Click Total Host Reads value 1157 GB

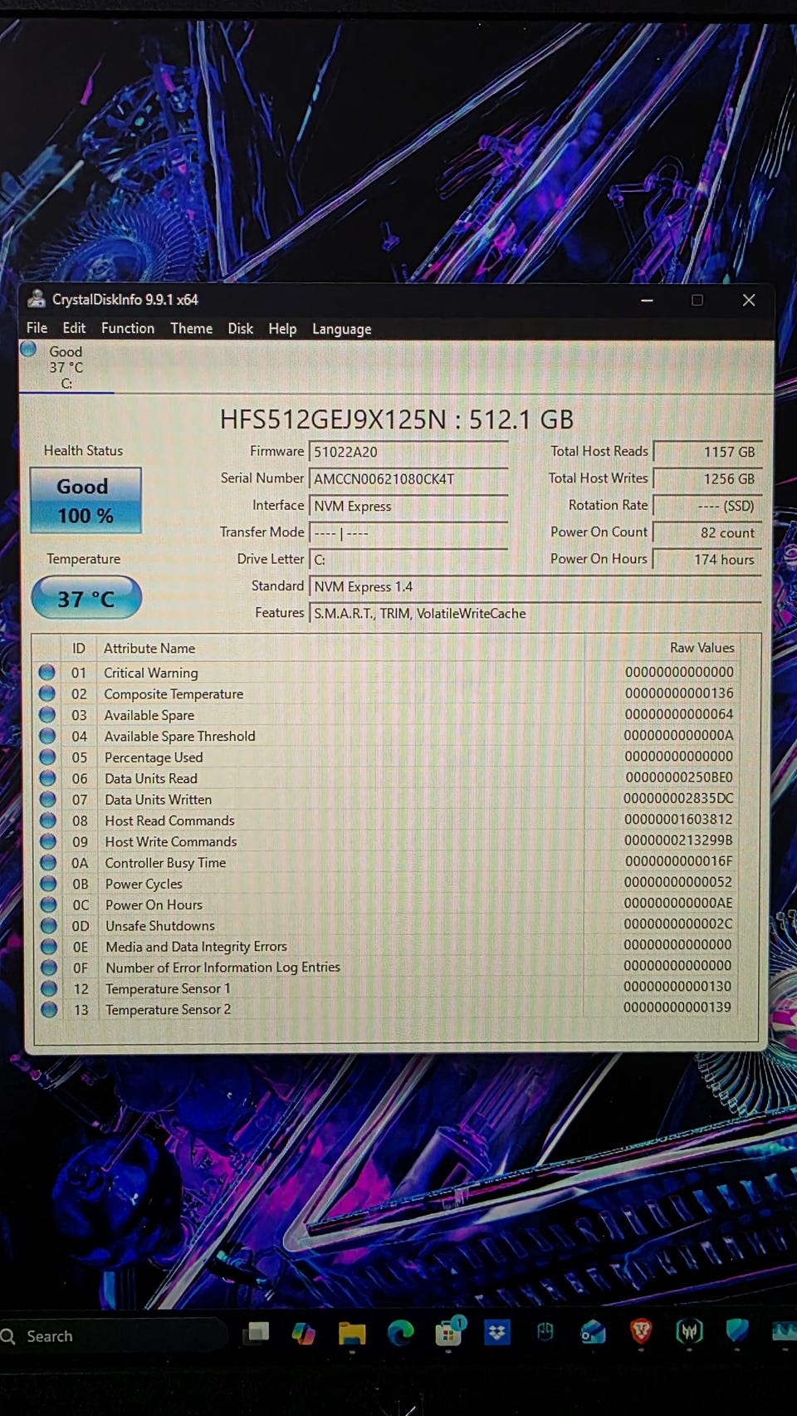(x=707, y=452)
